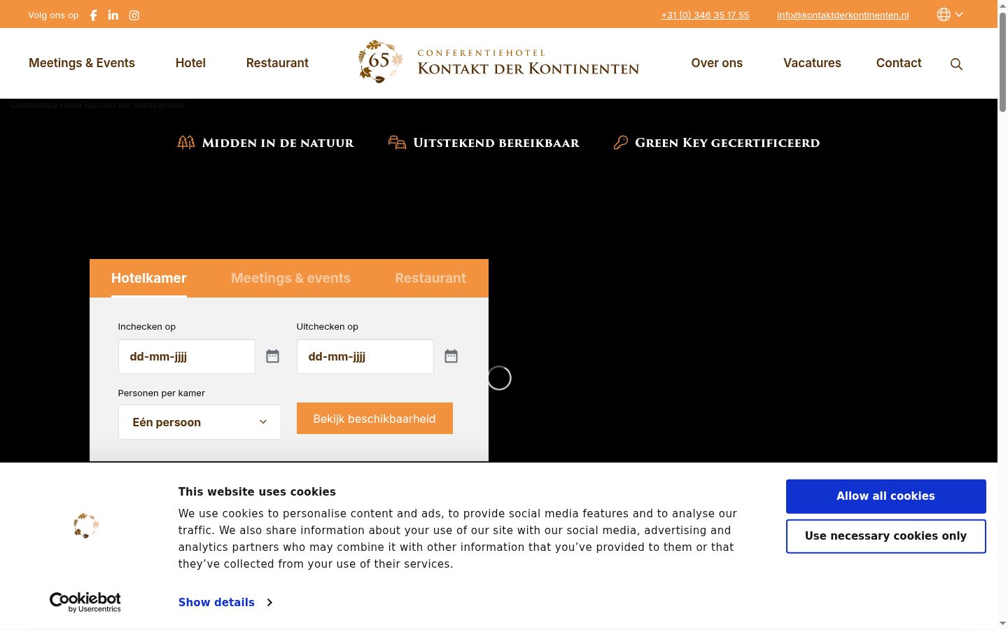Image resolution: width=1008 pixels, height=630 pixels.
Task: Open the Hotel menu item
Action: click(190, 63)
